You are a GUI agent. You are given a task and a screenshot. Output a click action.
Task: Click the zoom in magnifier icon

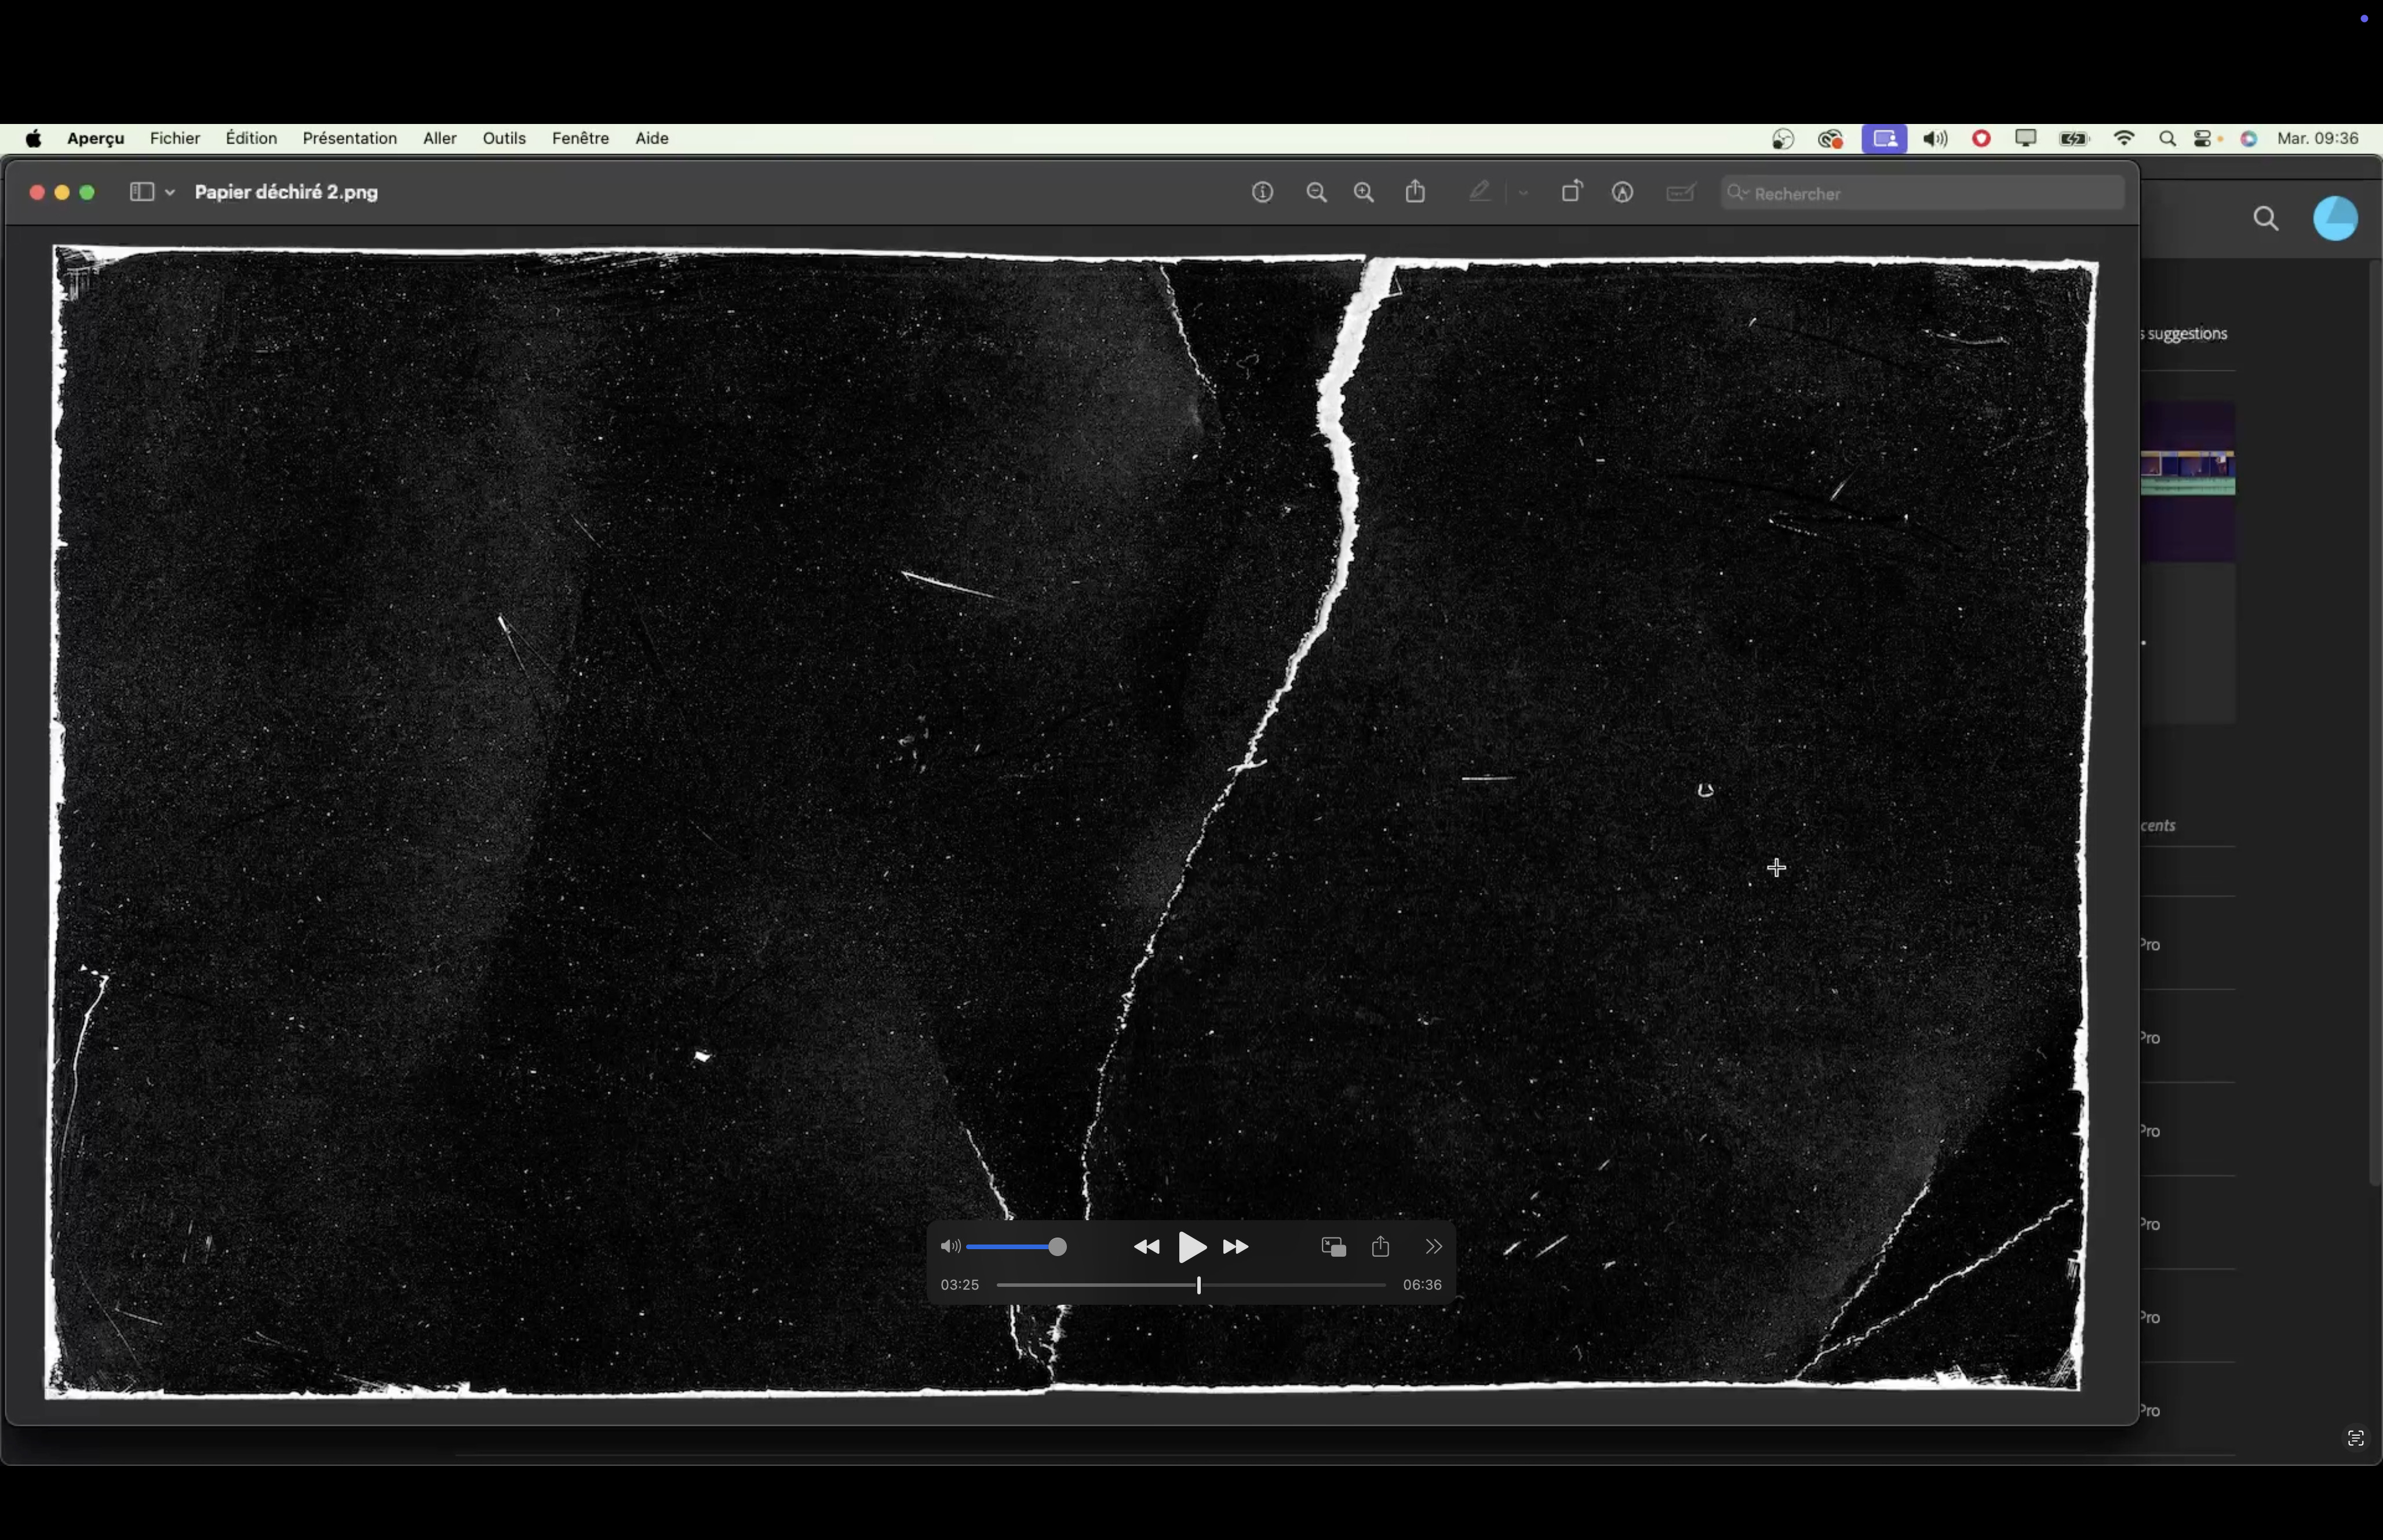pos(1364,193)
